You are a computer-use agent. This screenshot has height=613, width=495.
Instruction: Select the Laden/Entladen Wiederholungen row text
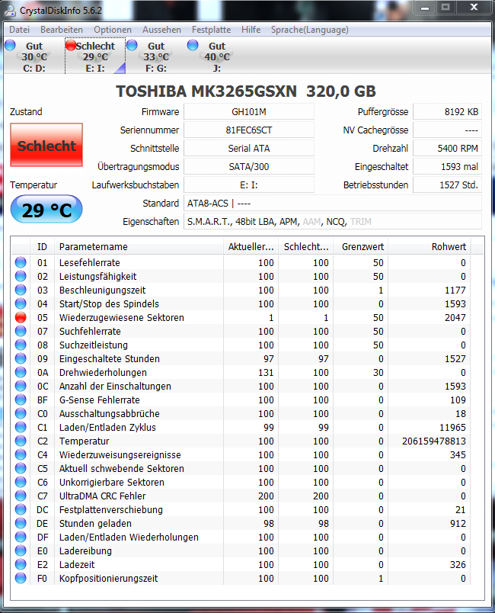[129, 538]
